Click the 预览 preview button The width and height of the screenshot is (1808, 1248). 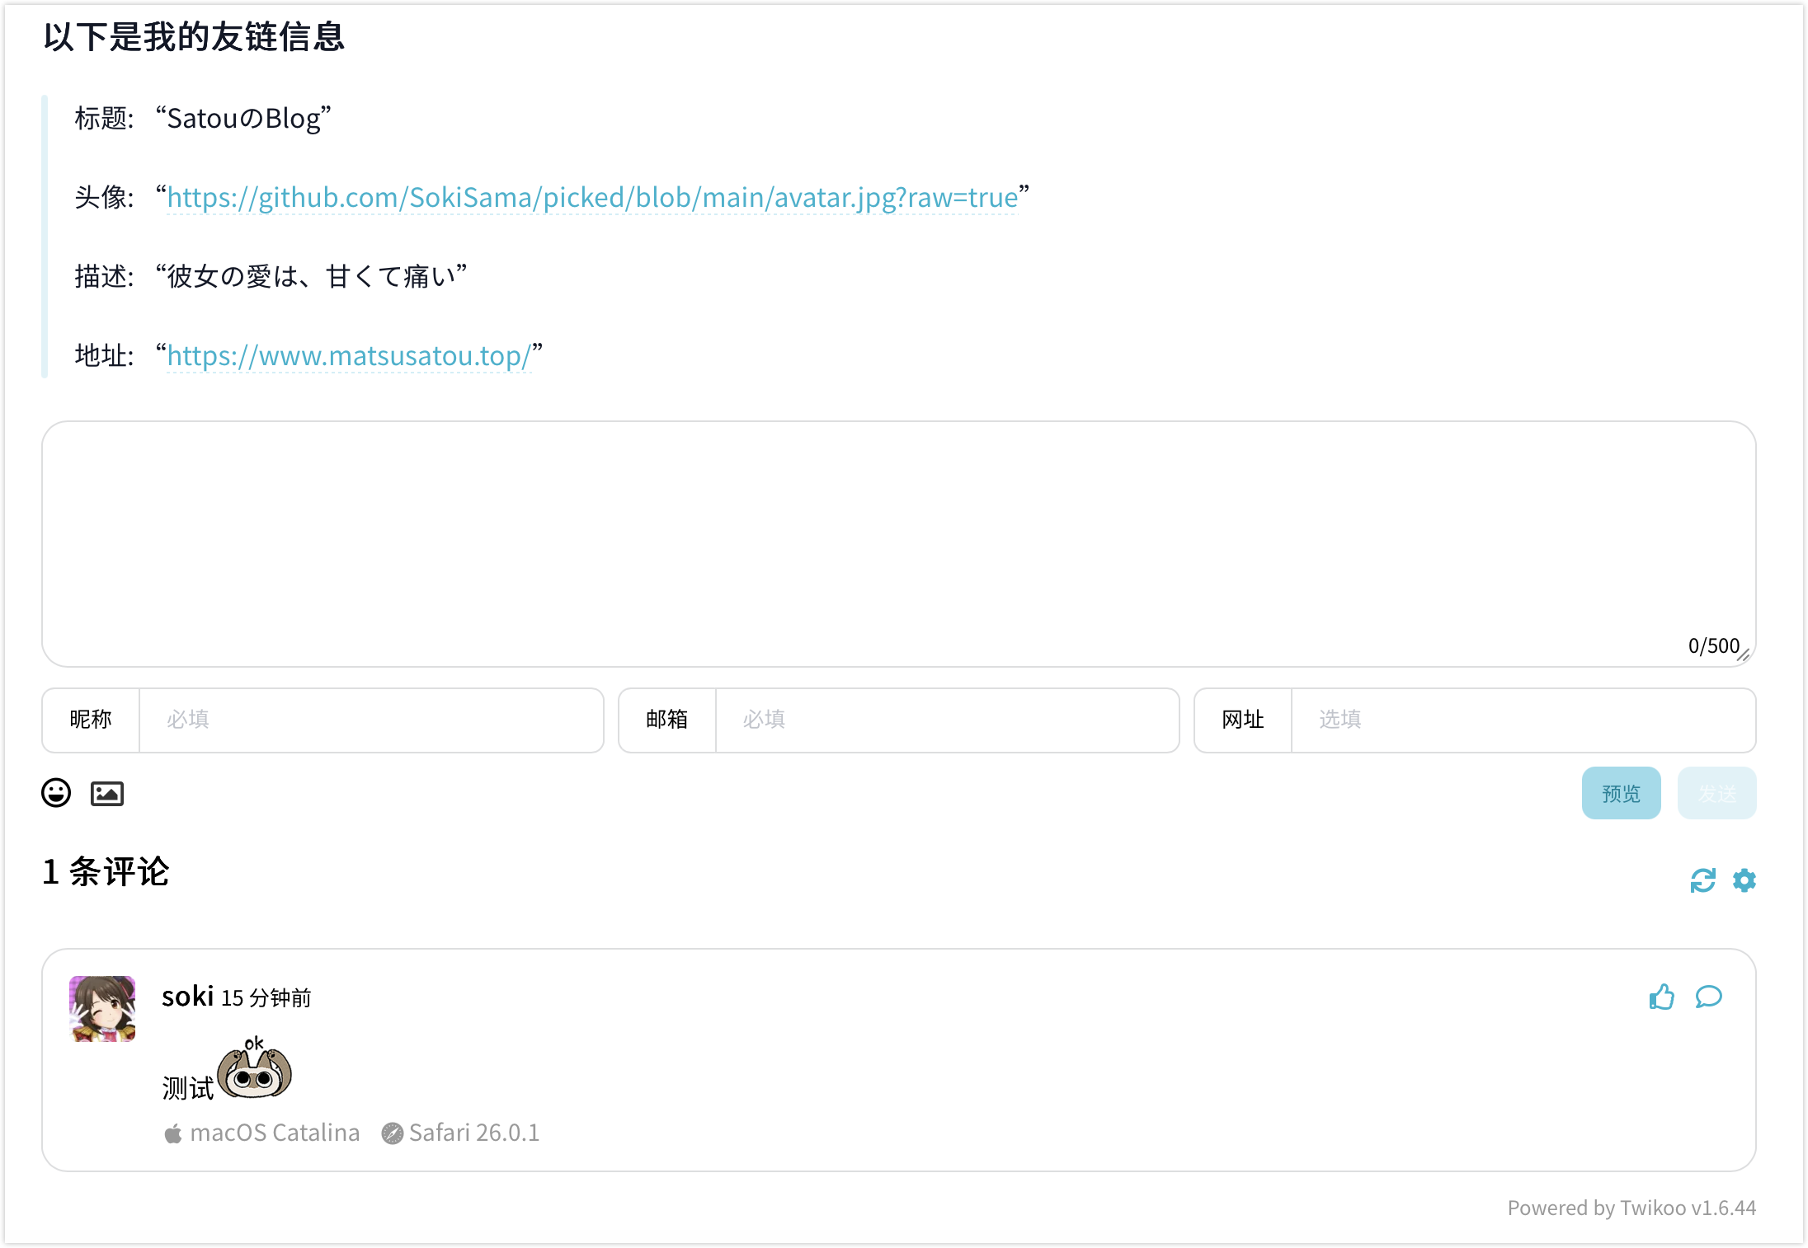click(1621, 793)
